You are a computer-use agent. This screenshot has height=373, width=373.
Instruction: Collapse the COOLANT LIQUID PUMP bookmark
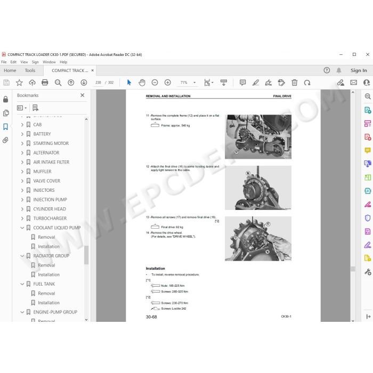pyautogui.click(x=22, y=228)
